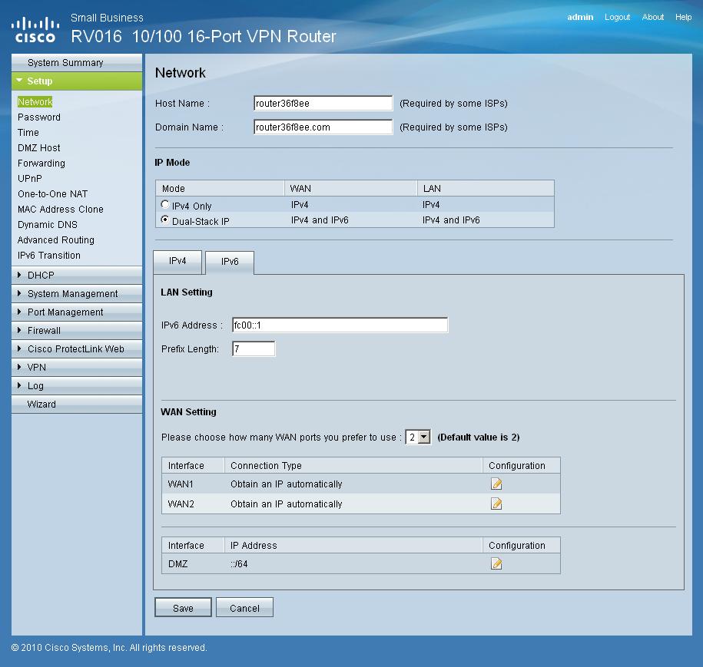Edit WAN1 configuration pencil icon

(496, 484)
